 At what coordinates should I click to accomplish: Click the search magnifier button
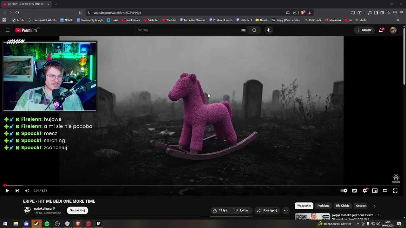[x=254, y=30]
